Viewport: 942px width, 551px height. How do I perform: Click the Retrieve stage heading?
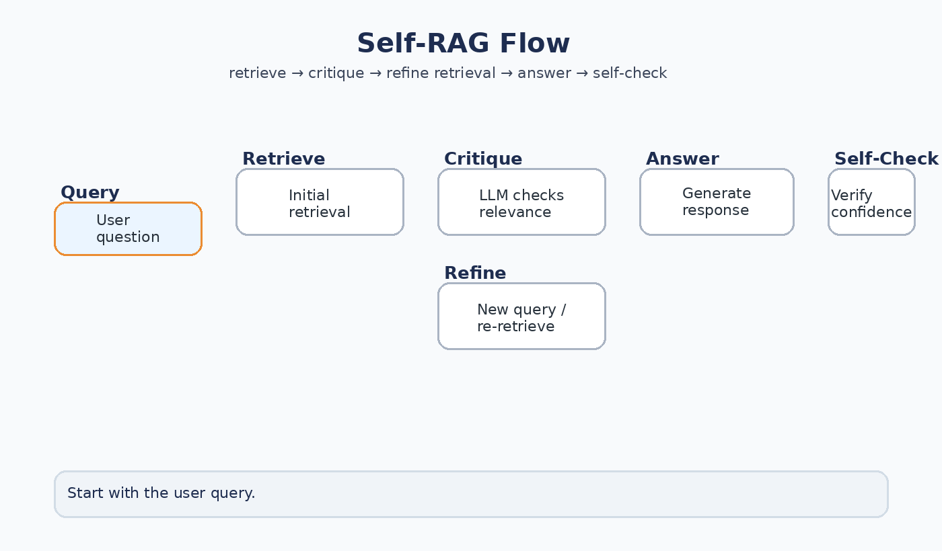tap(283, 159)
